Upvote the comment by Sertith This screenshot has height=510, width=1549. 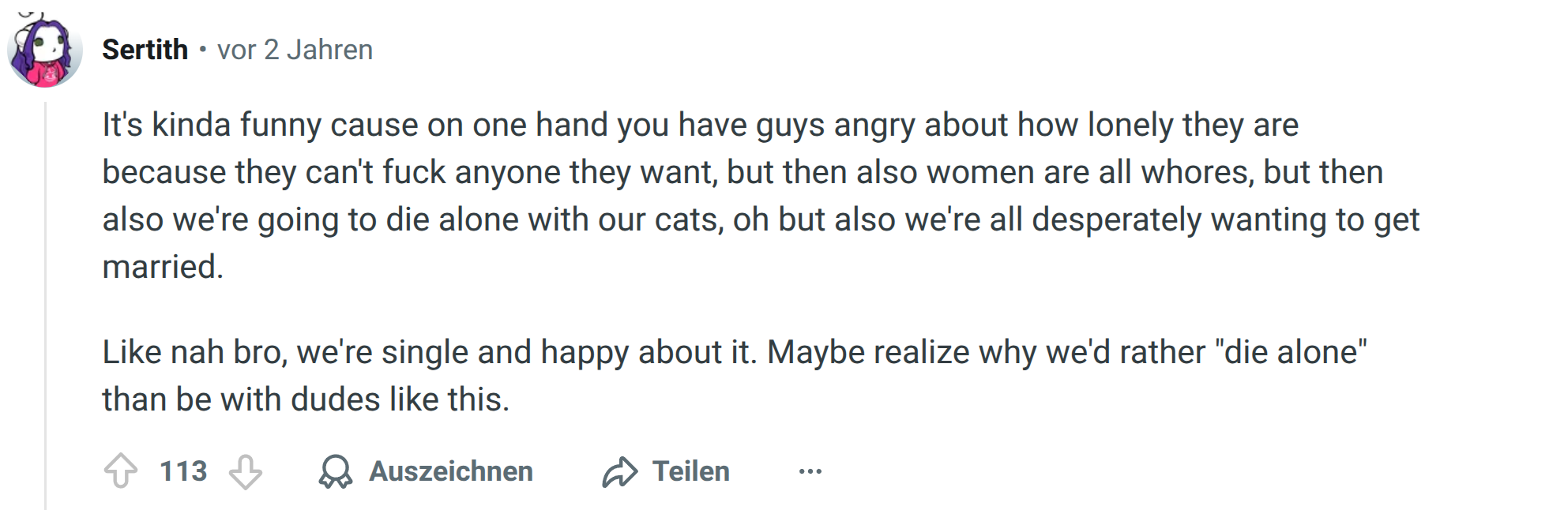tap(121, 471)
